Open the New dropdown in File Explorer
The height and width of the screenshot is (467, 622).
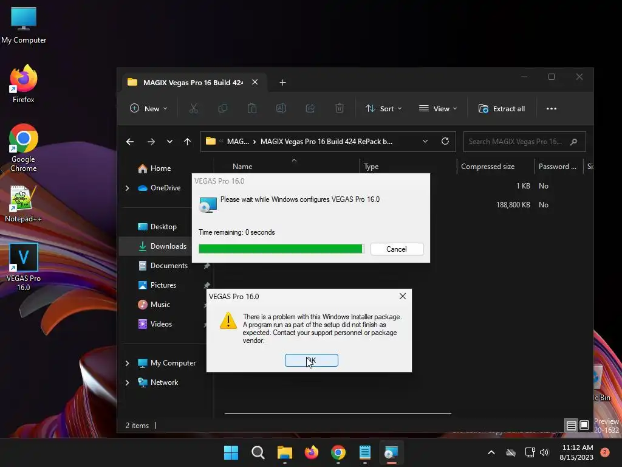pos(149,108)
